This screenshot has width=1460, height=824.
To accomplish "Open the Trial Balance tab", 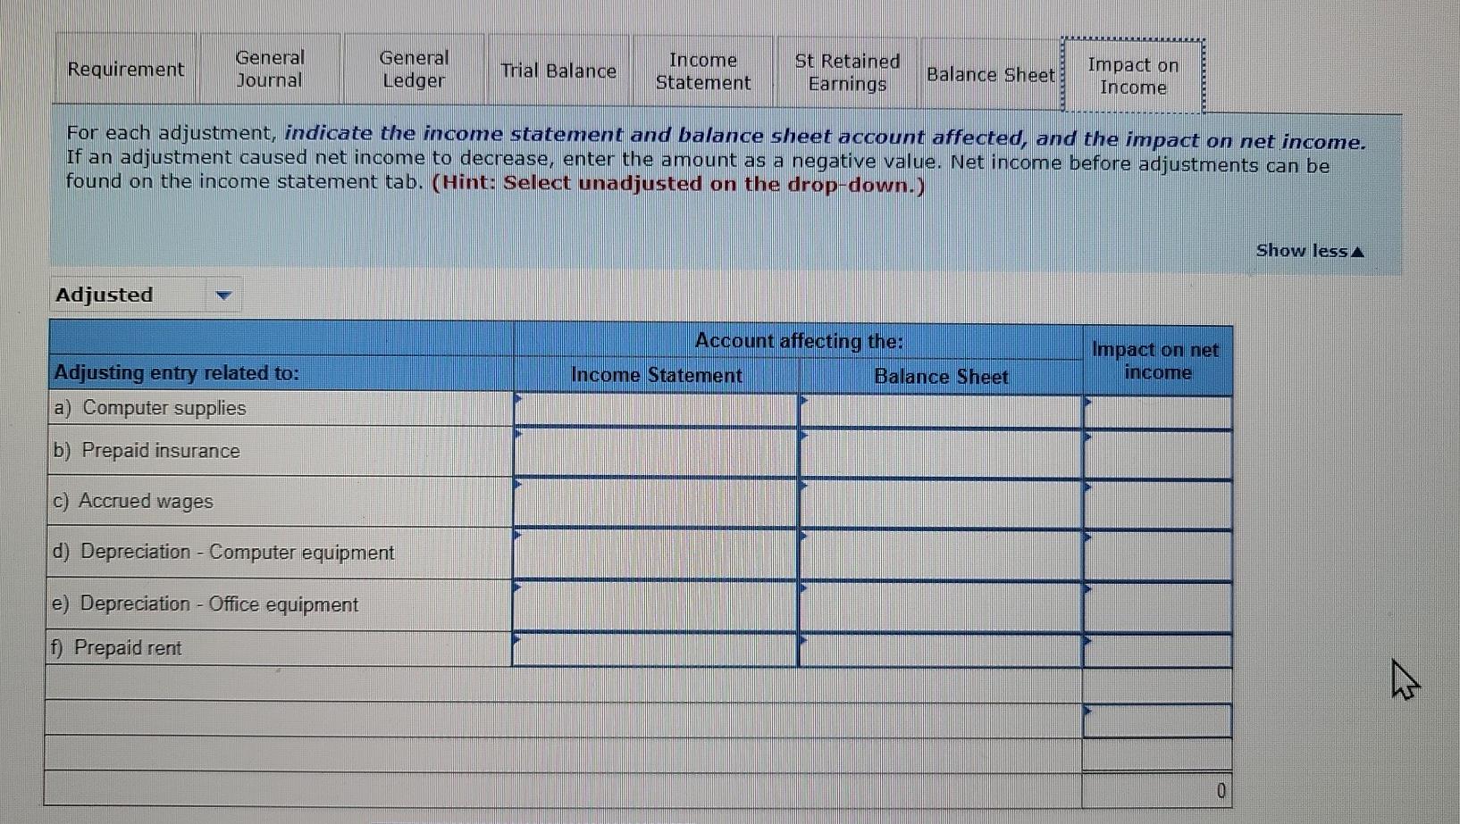I will 558,71.
